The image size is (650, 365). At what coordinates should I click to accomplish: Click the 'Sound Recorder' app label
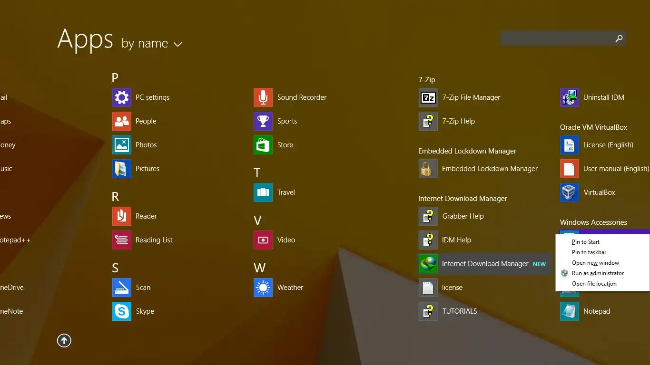(x=302, y=97)
